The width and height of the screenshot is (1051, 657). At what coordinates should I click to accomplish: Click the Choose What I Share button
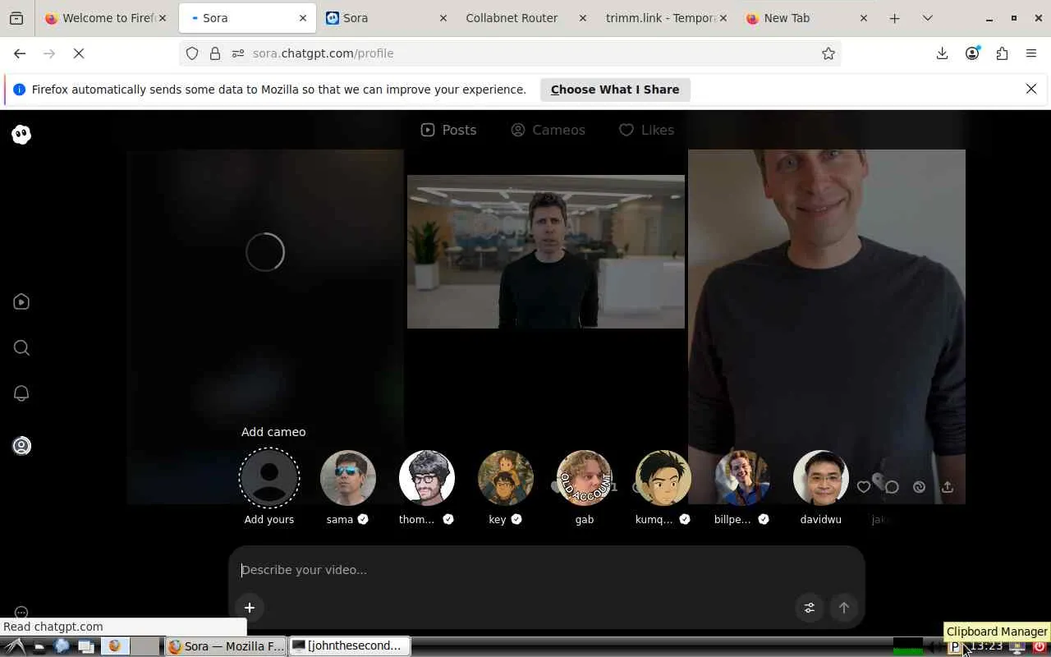[x=615, y=90]
